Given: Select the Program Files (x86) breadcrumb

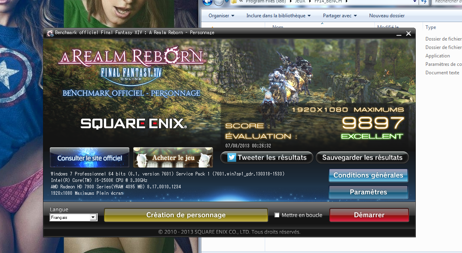Looking at the screenshot, I should [266, 2].
